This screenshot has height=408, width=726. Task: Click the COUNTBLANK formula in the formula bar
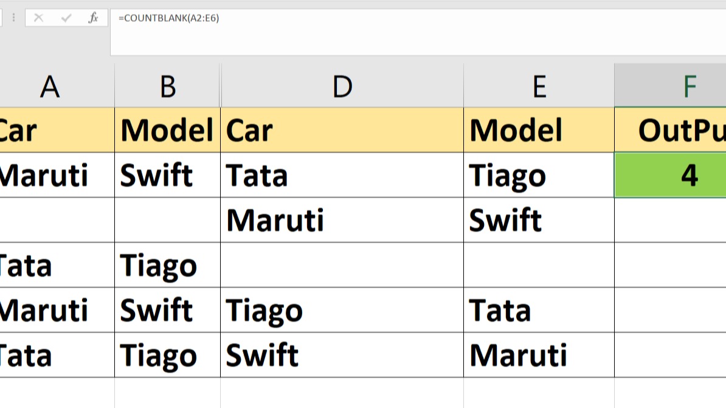168,18
